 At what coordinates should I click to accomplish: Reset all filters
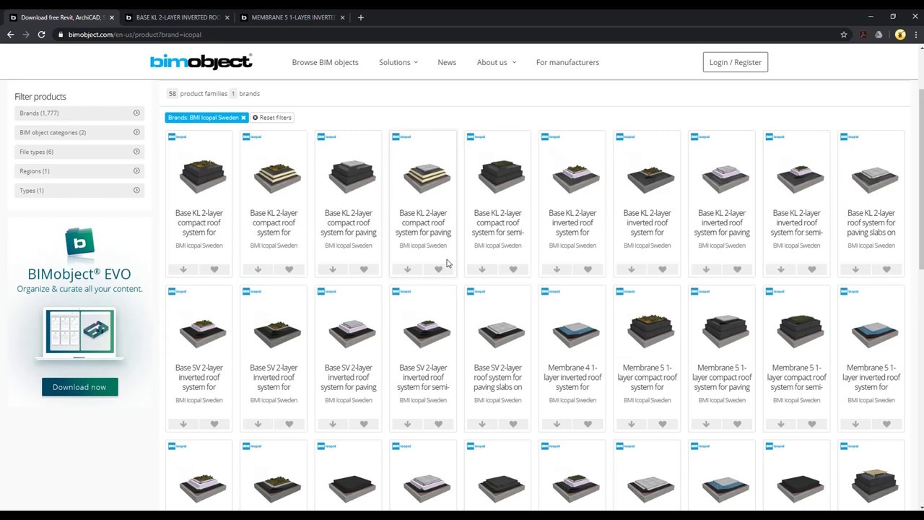(272, 118)
